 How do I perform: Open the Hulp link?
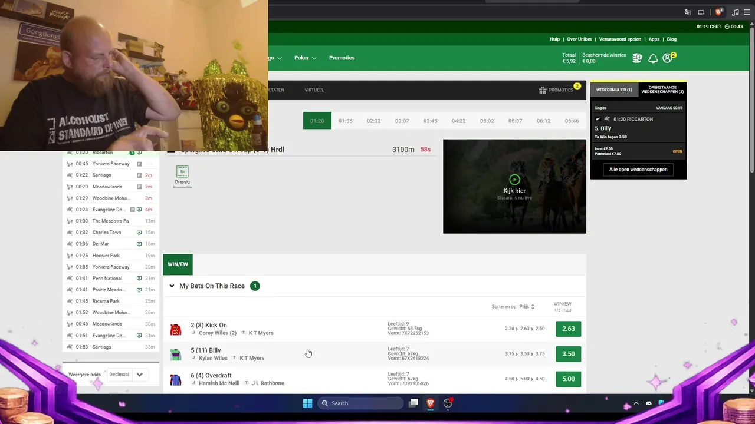pos(554,39)
